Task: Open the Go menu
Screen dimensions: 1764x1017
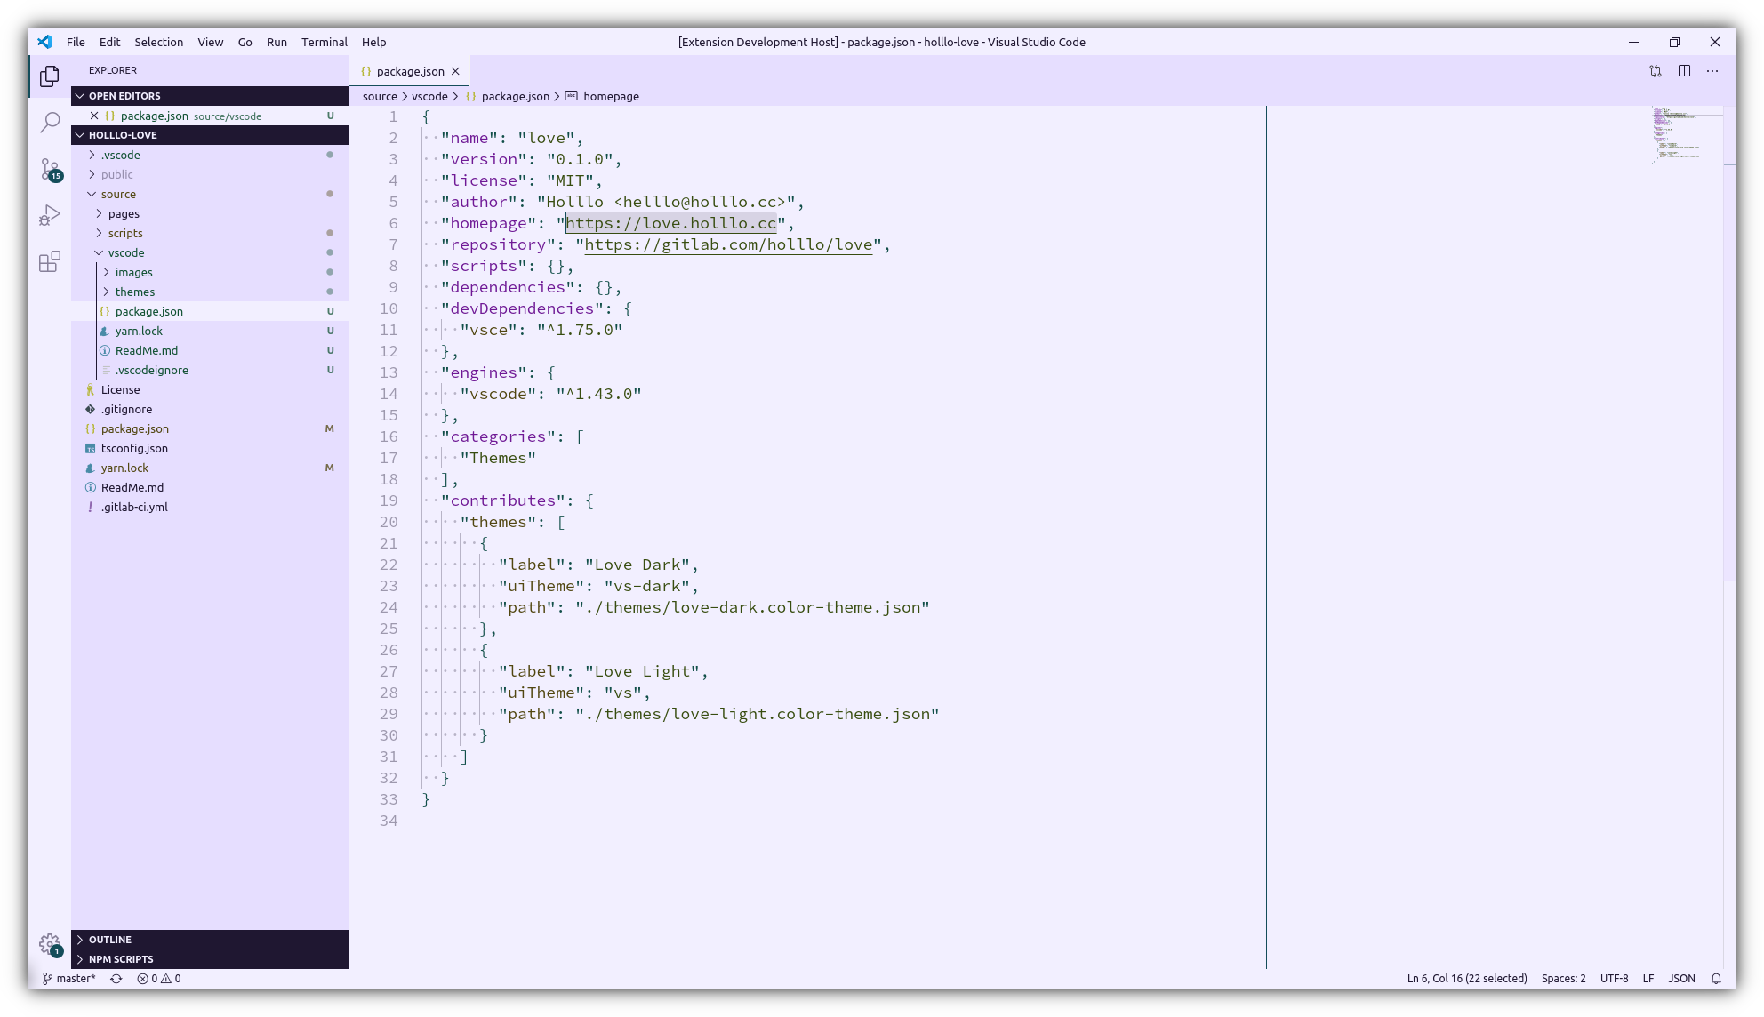Action: pos(245,42)
